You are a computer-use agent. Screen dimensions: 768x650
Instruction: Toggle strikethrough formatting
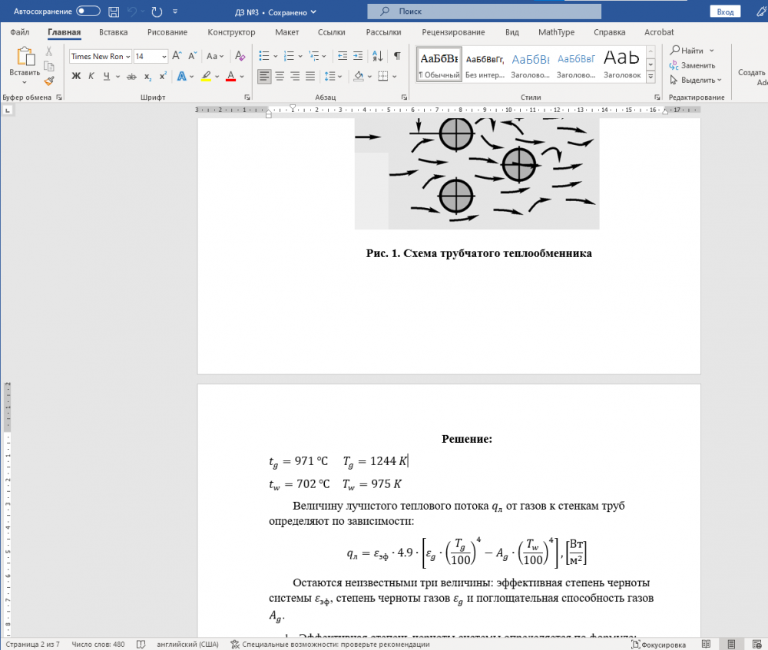coord(131,76)
